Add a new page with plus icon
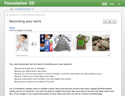This screenshot has width=125, height=96. 110,21
